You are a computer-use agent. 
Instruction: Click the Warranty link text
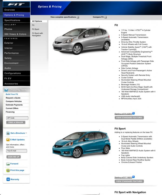click(x=15, y=179)
